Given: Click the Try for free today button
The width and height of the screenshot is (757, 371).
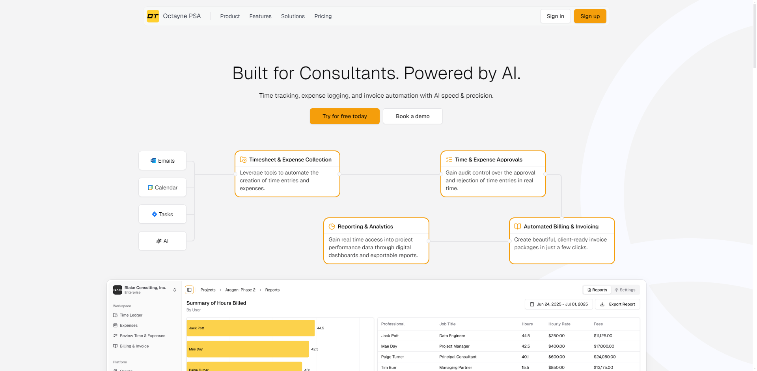Looking at the screenshot, I should (x=345, y=116).
